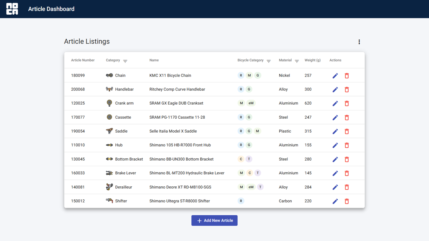Screen dimensions: 429x241
Task: Delete the KMC X11 Bicycle Chain article
Action: point(347,76)
